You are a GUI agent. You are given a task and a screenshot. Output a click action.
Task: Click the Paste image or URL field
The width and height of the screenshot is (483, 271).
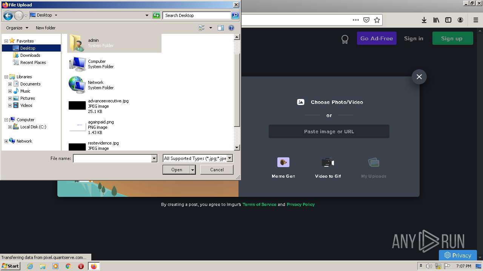click(x=329, y=131)
